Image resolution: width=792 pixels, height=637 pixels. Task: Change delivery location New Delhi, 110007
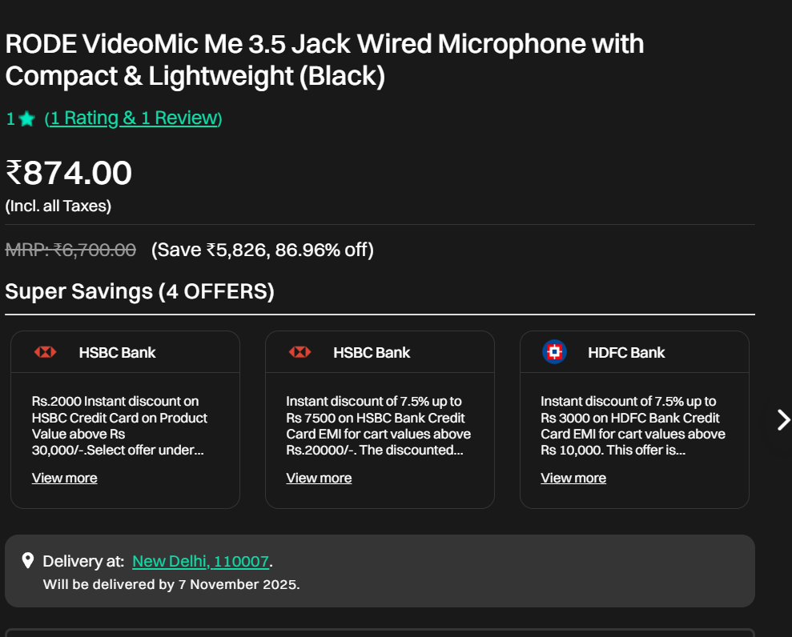200,561
